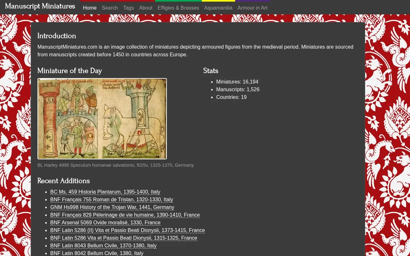Image resolution: width=410 pixels, height=256 pixels.
Task: Click the BL Harley 4996 caption text
Action: (116, 165)
